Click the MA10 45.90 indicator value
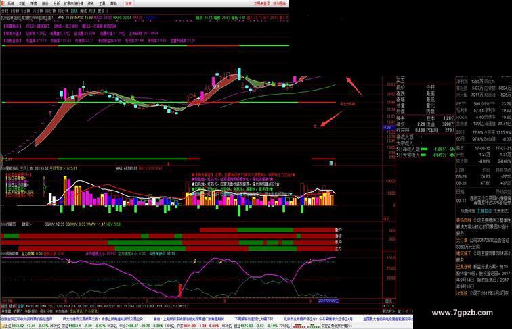This screenshot has width=512, height=329. tap(83, 18)
